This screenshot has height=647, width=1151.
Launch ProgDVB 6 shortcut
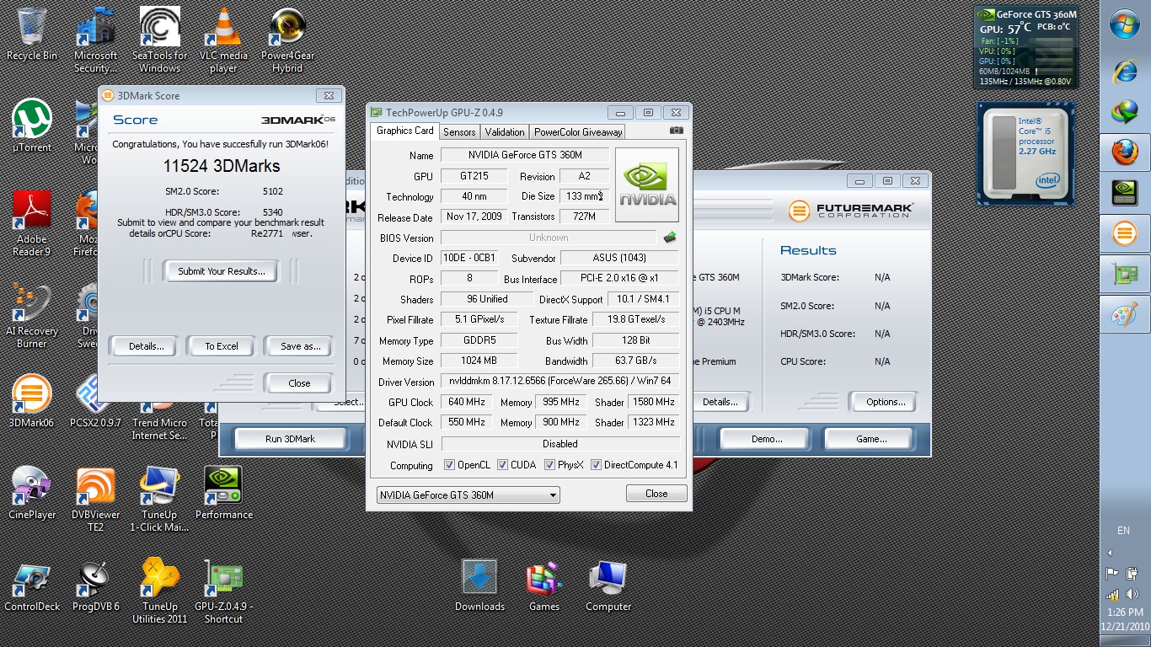click(95, 586)
